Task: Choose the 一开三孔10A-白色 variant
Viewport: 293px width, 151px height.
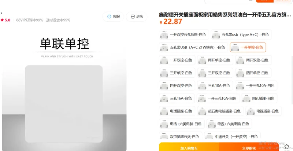Action: (x=256, y=85)
